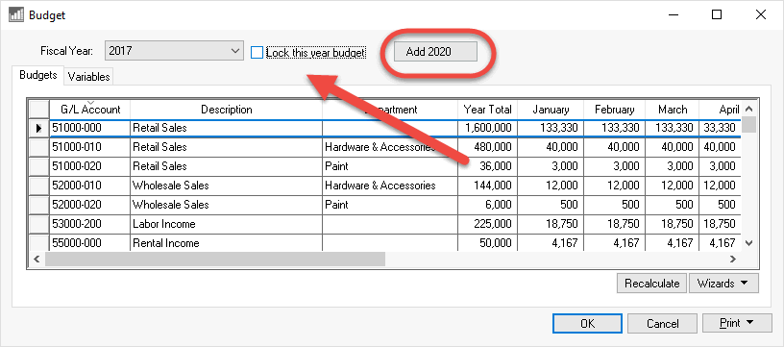The width and height of the screenshot is (784, 347).
Task: Click the Year Total column header
Action: 487,110
